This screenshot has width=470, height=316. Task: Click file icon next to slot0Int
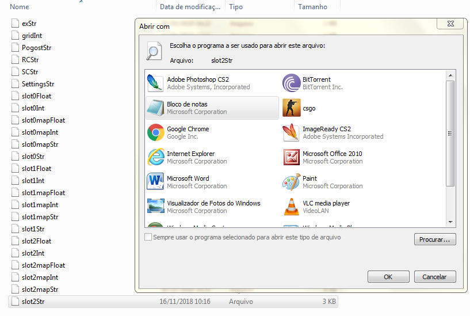click(x=15, y=108)
